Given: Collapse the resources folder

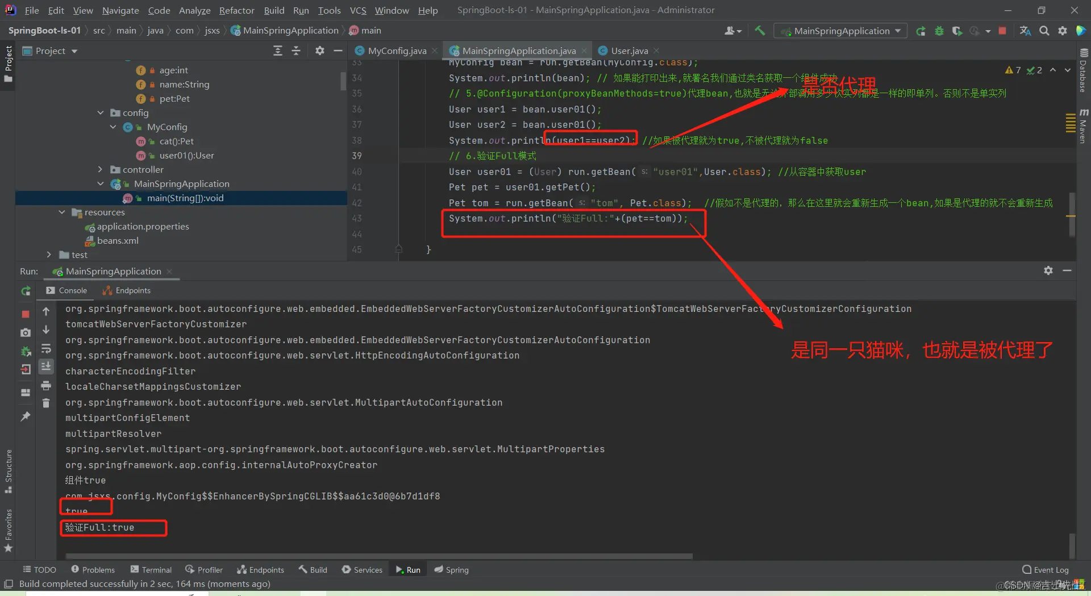Looking at the screenshot, I should 62,212.
